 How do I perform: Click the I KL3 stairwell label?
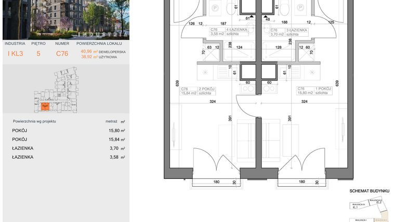pos(14,53)
